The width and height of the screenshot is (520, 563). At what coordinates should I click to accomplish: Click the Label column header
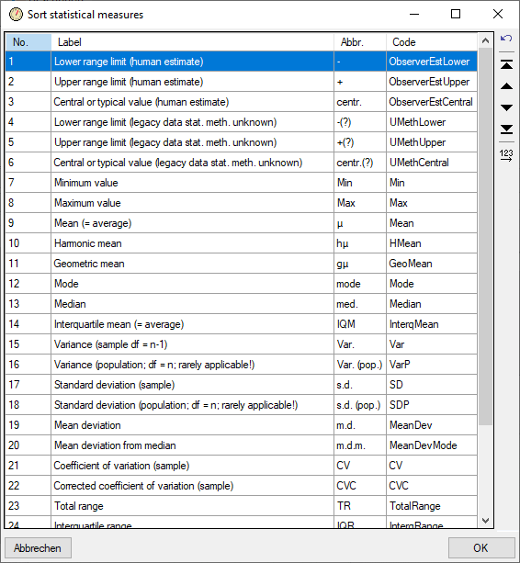(193, 42)
